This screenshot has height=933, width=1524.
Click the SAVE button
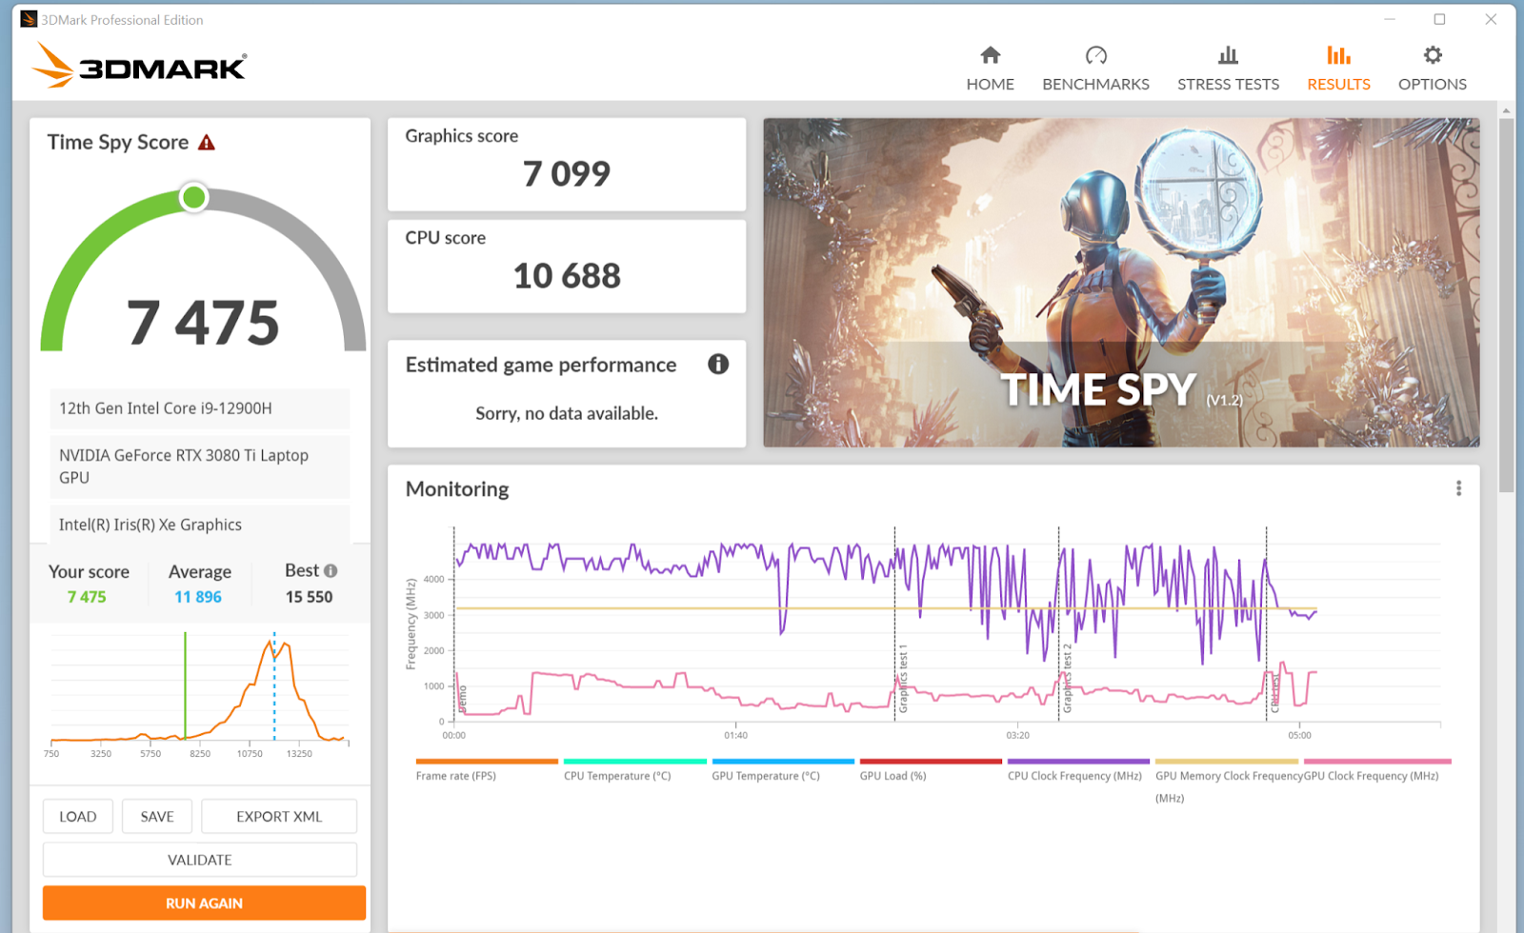coord(157,816)
